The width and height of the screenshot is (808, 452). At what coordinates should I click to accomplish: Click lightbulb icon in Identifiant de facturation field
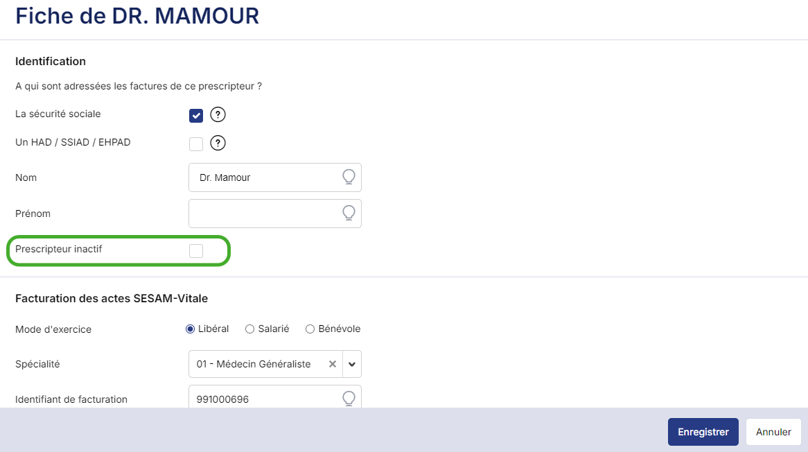349,399
